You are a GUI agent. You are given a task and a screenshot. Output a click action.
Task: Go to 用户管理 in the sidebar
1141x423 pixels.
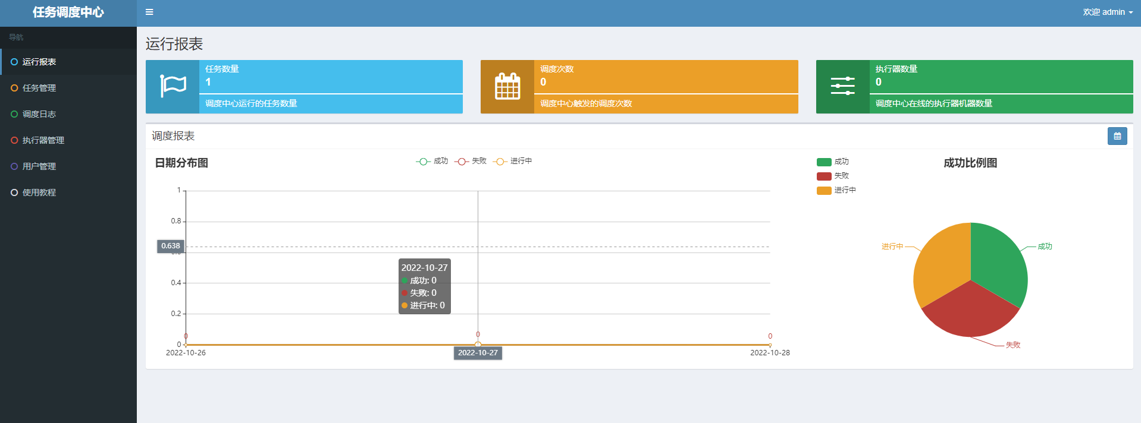pos(39,166)
